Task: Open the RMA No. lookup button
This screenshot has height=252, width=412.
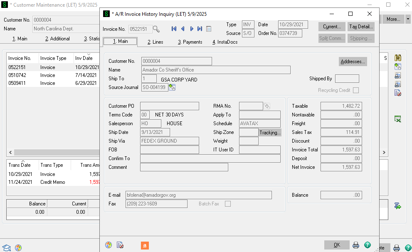Action: (267, 106)
